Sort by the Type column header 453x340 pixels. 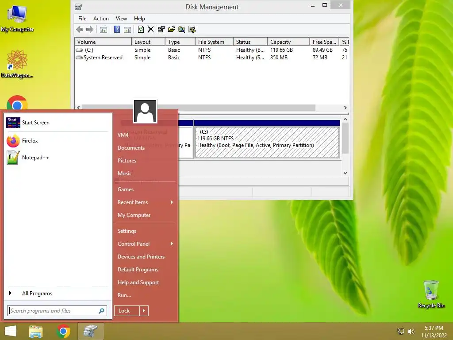[180, 42]
